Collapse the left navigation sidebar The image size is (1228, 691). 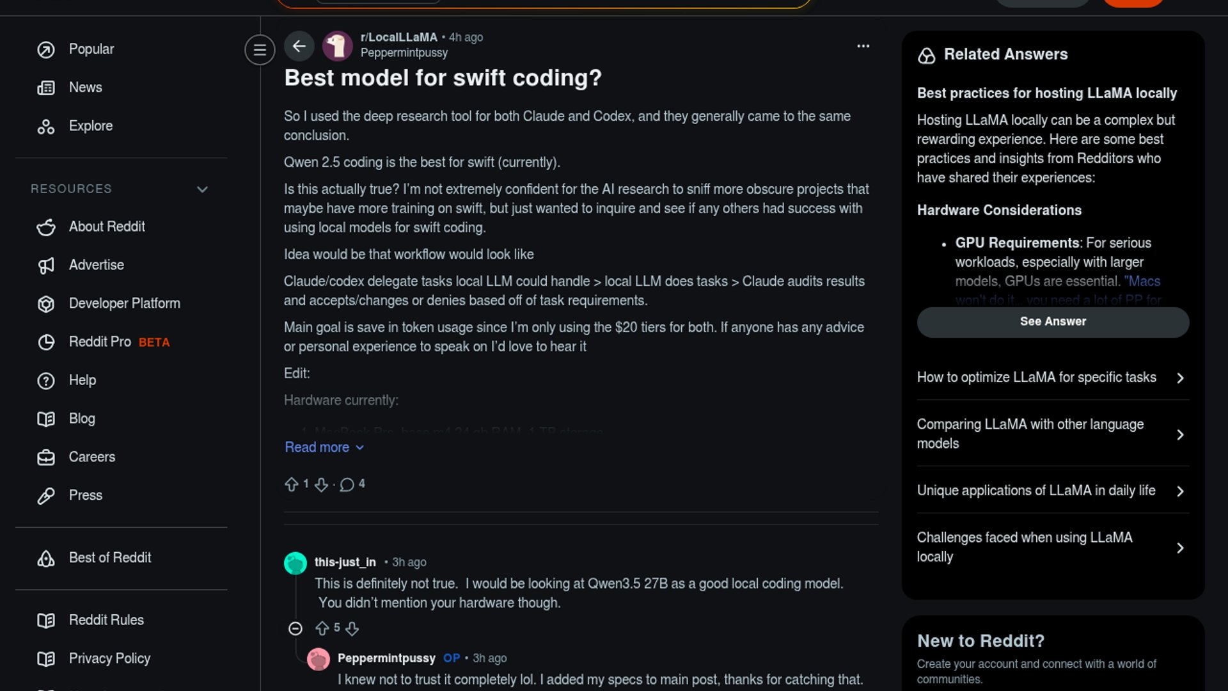coord(260,50)
